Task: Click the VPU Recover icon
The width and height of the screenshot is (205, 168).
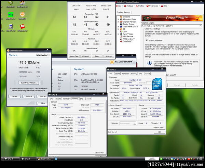Action: point(121,37)
